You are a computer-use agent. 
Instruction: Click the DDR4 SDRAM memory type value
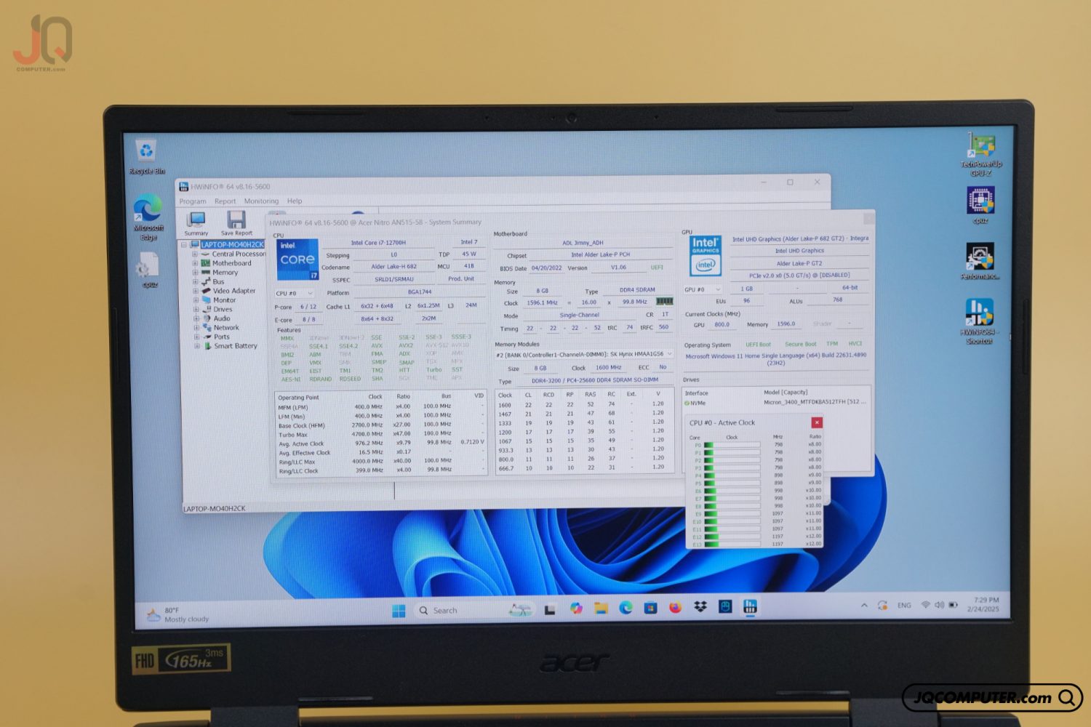[x=637, y=290]
